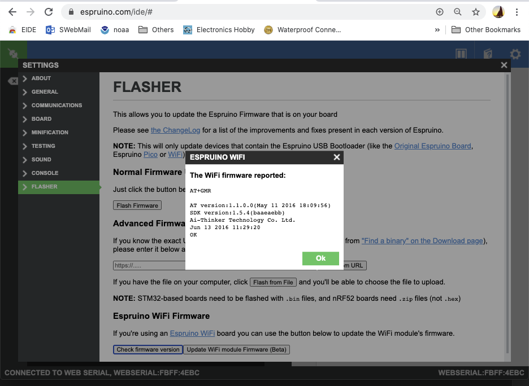Open the Pico link
Screen dimensions: 529x386
point(150,154)
